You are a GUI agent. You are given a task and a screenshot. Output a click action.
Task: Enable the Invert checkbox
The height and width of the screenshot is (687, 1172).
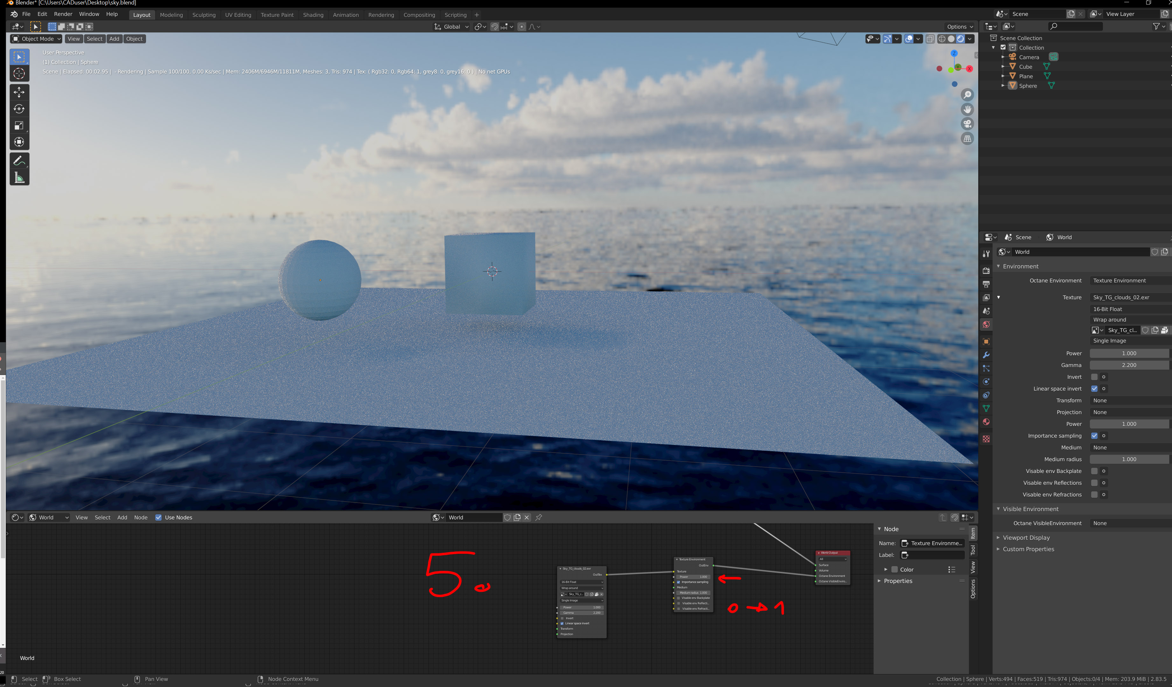pos(1094,377)
